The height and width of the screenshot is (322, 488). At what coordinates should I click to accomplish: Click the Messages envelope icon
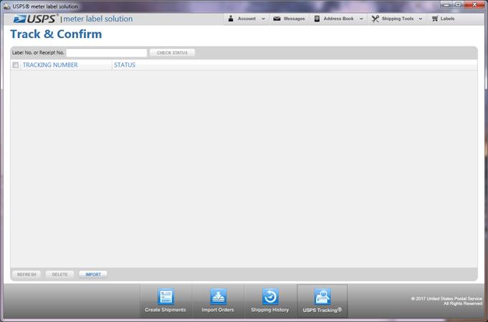(x=277, y=19)
